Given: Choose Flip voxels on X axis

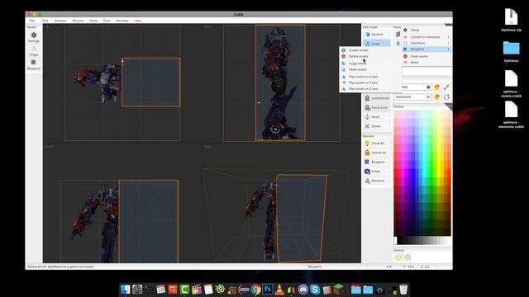Looking at the screenshot, I should (370, 77).
